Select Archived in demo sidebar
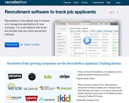The width and height of the screenshot is (129, 103). (x=60, y=52)
